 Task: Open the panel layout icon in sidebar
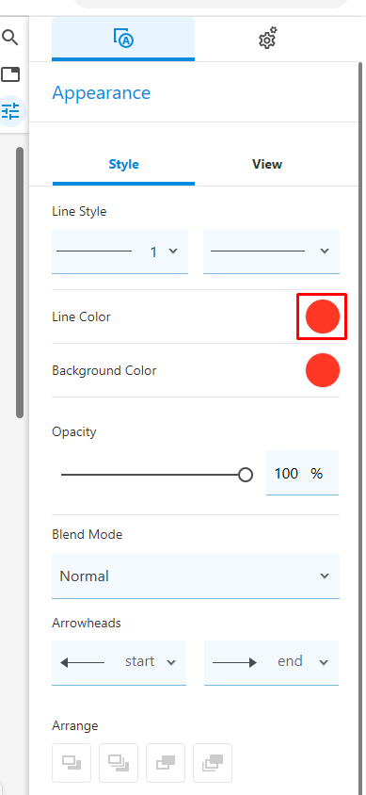10,74
